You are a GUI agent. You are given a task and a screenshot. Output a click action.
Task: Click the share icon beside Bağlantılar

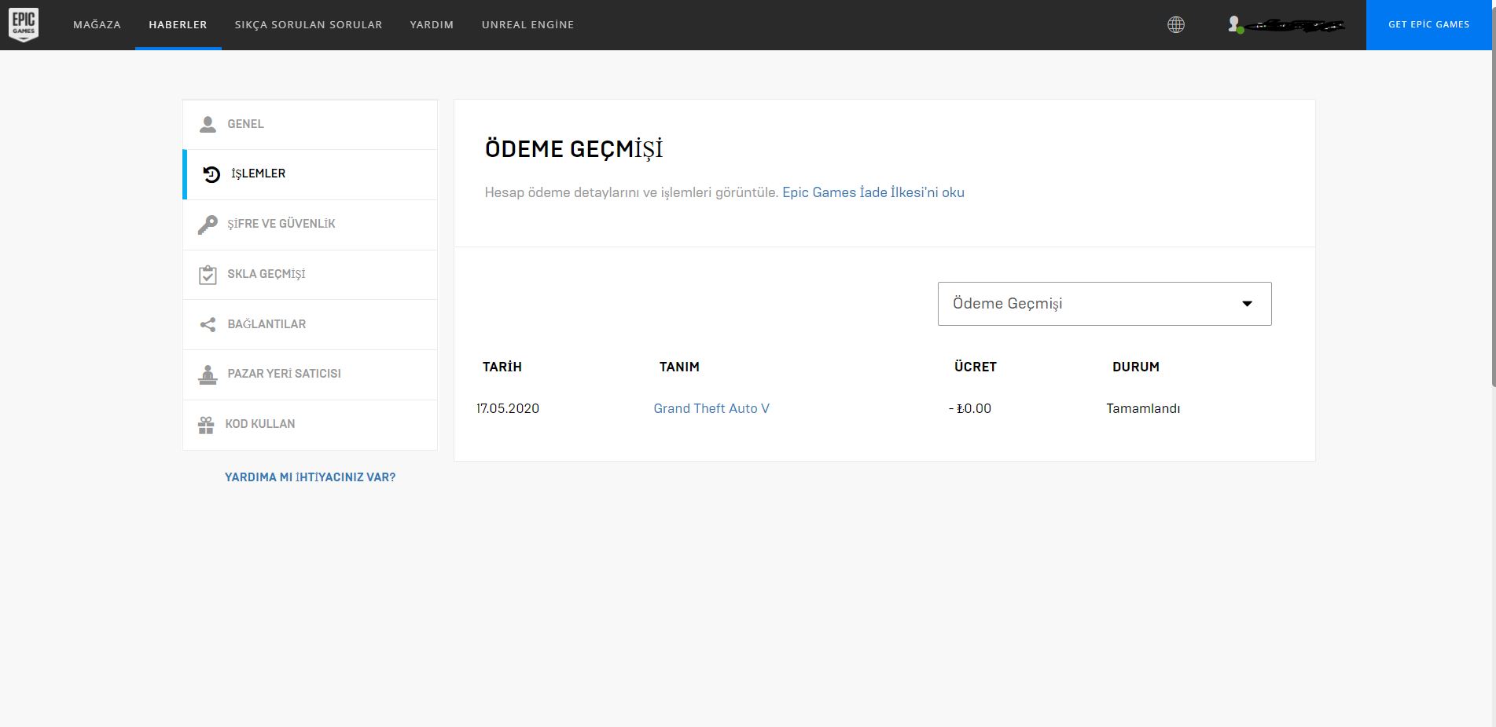(208, 324)
